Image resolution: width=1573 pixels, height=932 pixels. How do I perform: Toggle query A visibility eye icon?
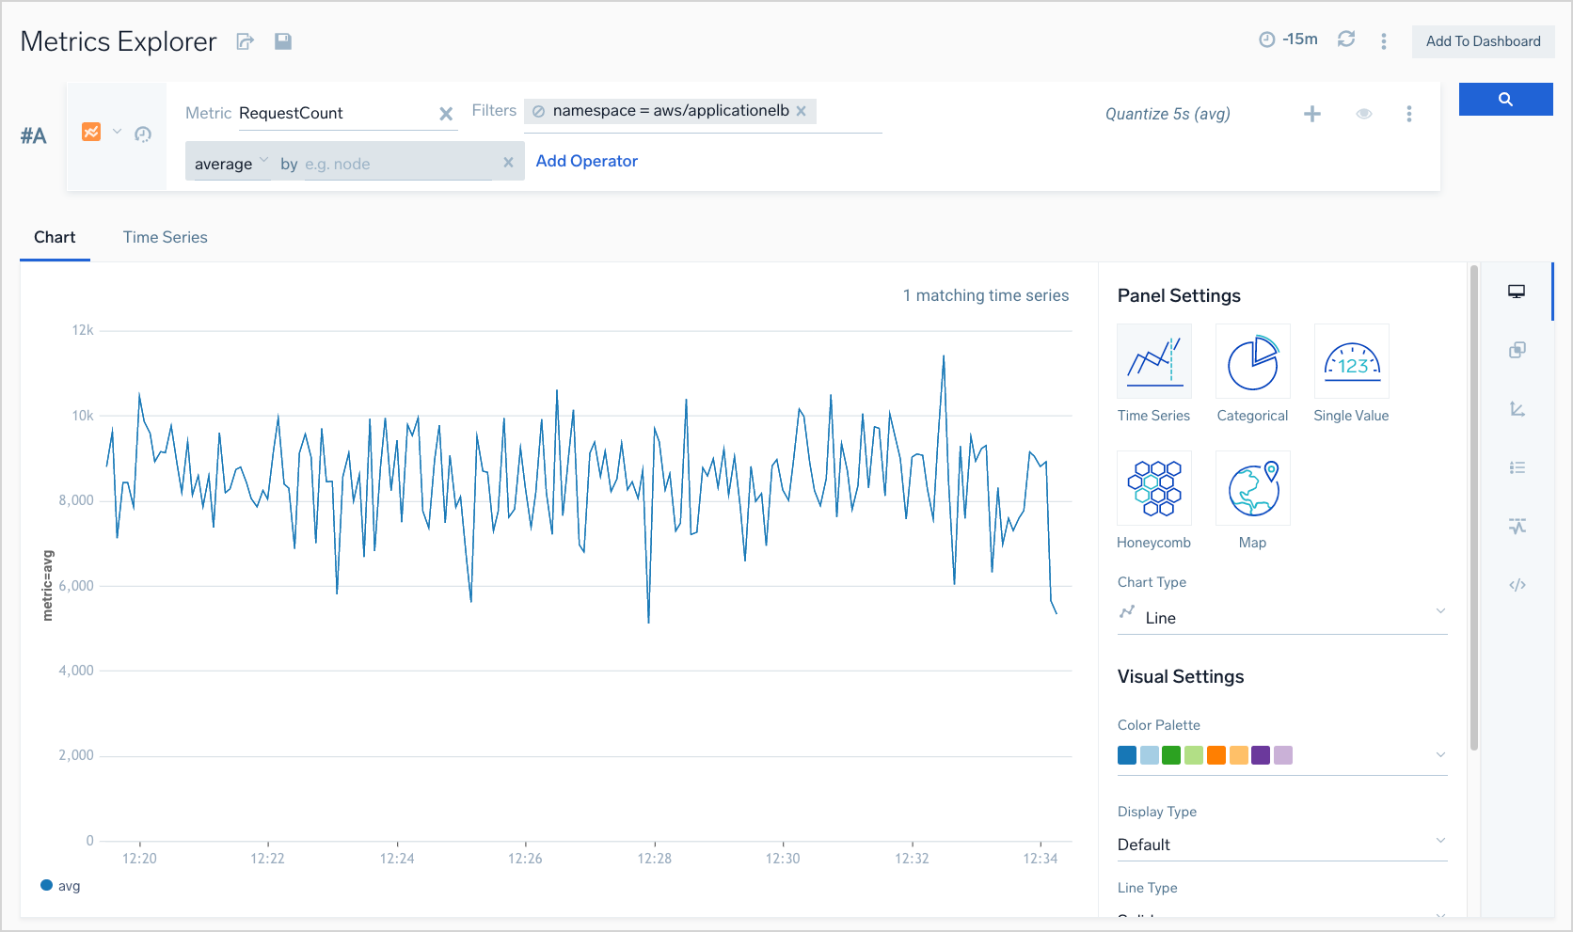1363,114
